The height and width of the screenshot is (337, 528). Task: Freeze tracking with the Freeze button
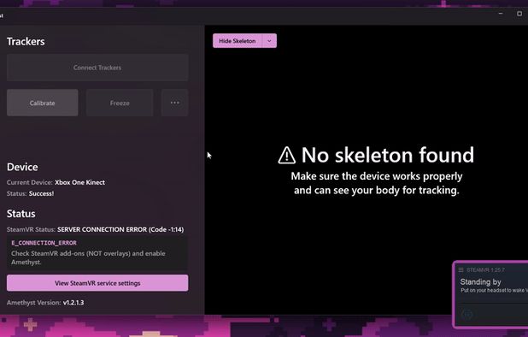pyautogui.click(x=120, y=103)
